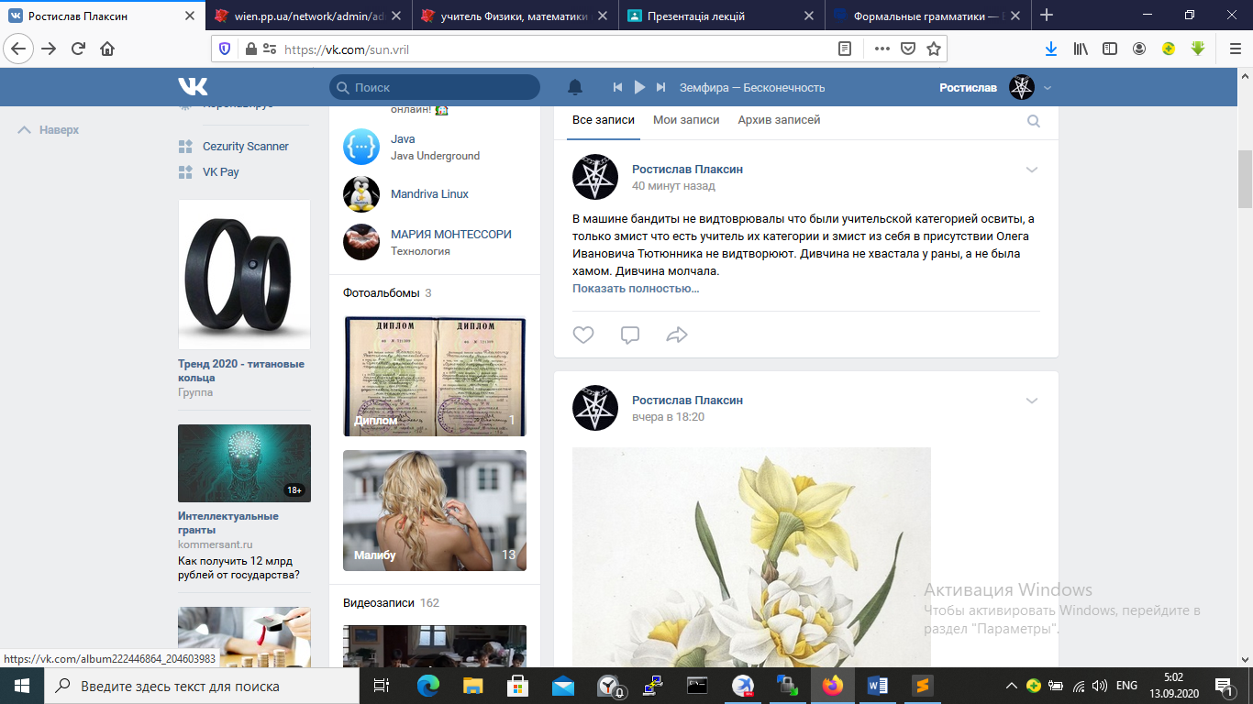Play the track Земфира — Бесконечность
Image resolution: width=1253 pixels, height=704 pixels.
639,87
